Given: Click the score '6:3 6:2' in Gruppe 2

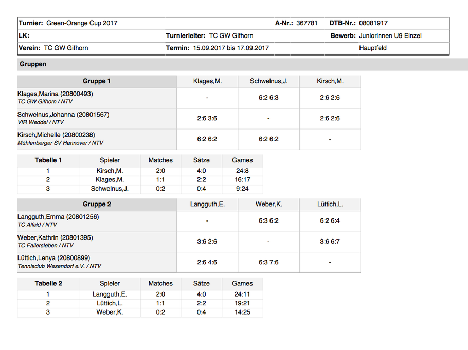Looking at the screenshot, I should click(268, 221).
